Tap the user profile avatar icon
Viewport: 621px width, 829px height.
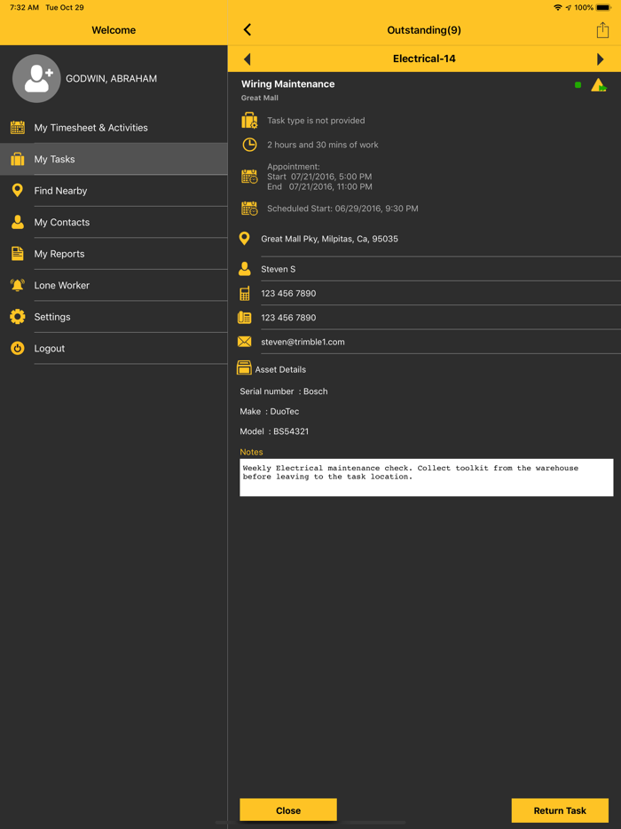[x=36, y=79]
